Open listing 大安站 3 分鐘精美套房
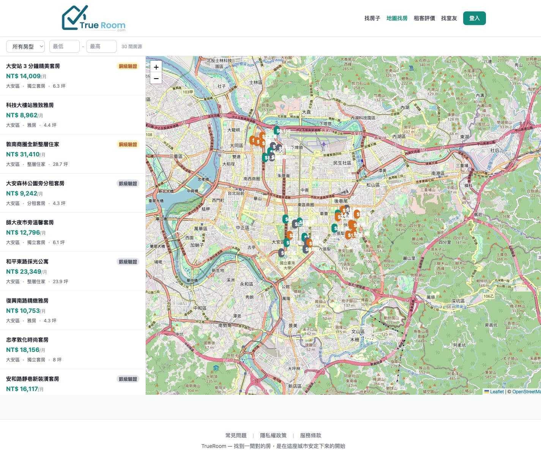This screenshot has height=462, width=541. (73, 76)
